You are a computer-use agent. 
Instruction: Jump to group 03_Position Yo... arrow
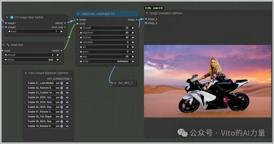click(x=67, y=93)
